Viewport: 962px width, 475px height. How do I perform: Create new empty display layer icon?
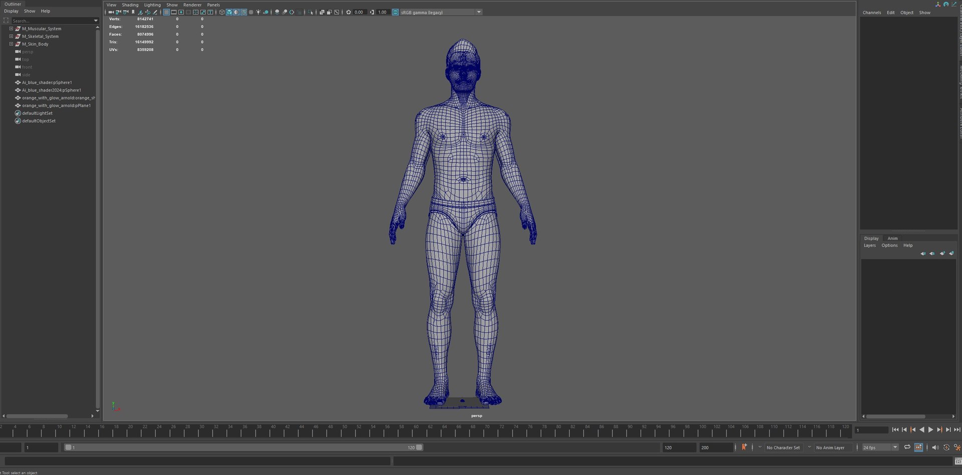[x=942, y=254]
